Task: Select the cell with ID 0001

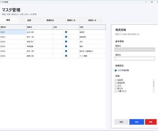Action: tap(13, 32)
